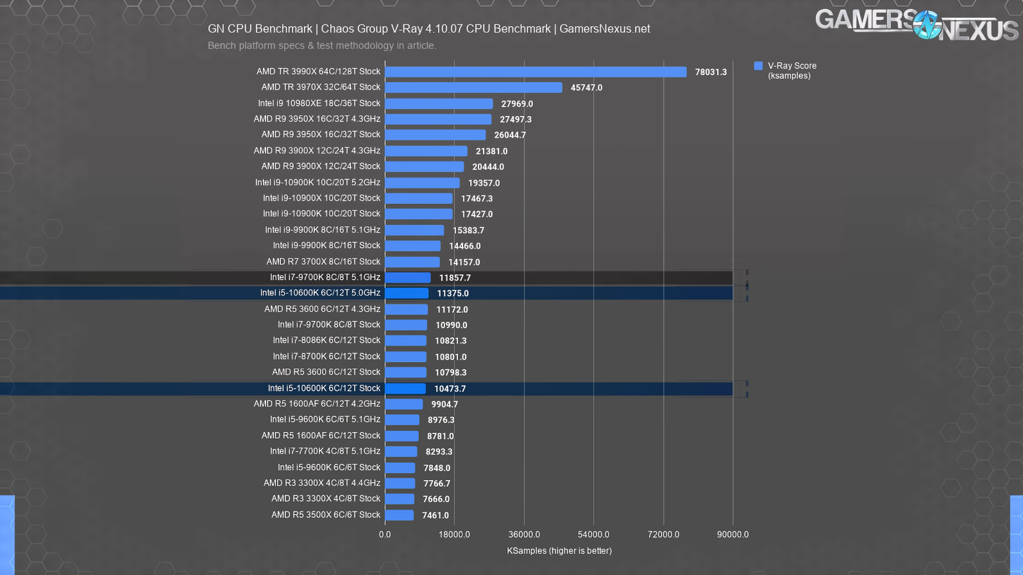This screenshot has width=1023, height=575.
Task: Click the 11857.7 score value
Action: coord(455,278)
